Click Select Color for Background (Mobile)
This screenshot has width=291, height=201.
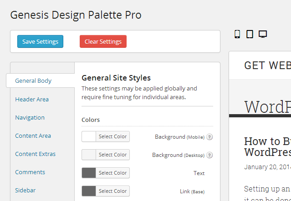(112, 136)
